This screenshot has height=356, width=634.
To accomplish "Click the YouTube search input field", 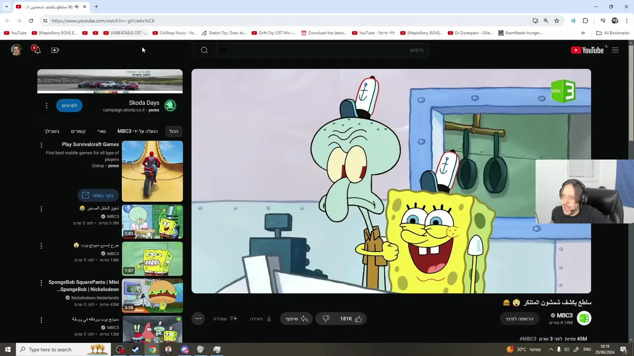I will click(x=322, y=50).
